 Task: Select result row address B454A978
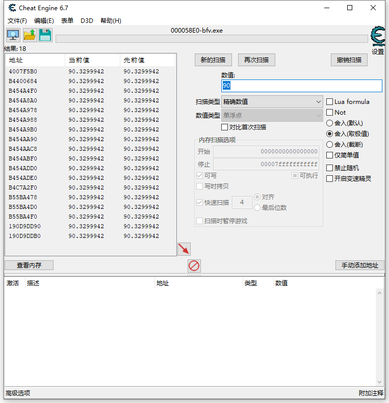(91, 110)
